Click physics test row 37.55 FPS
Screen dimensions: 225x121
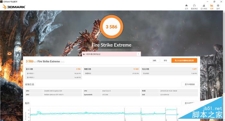[x=112, y=73]
